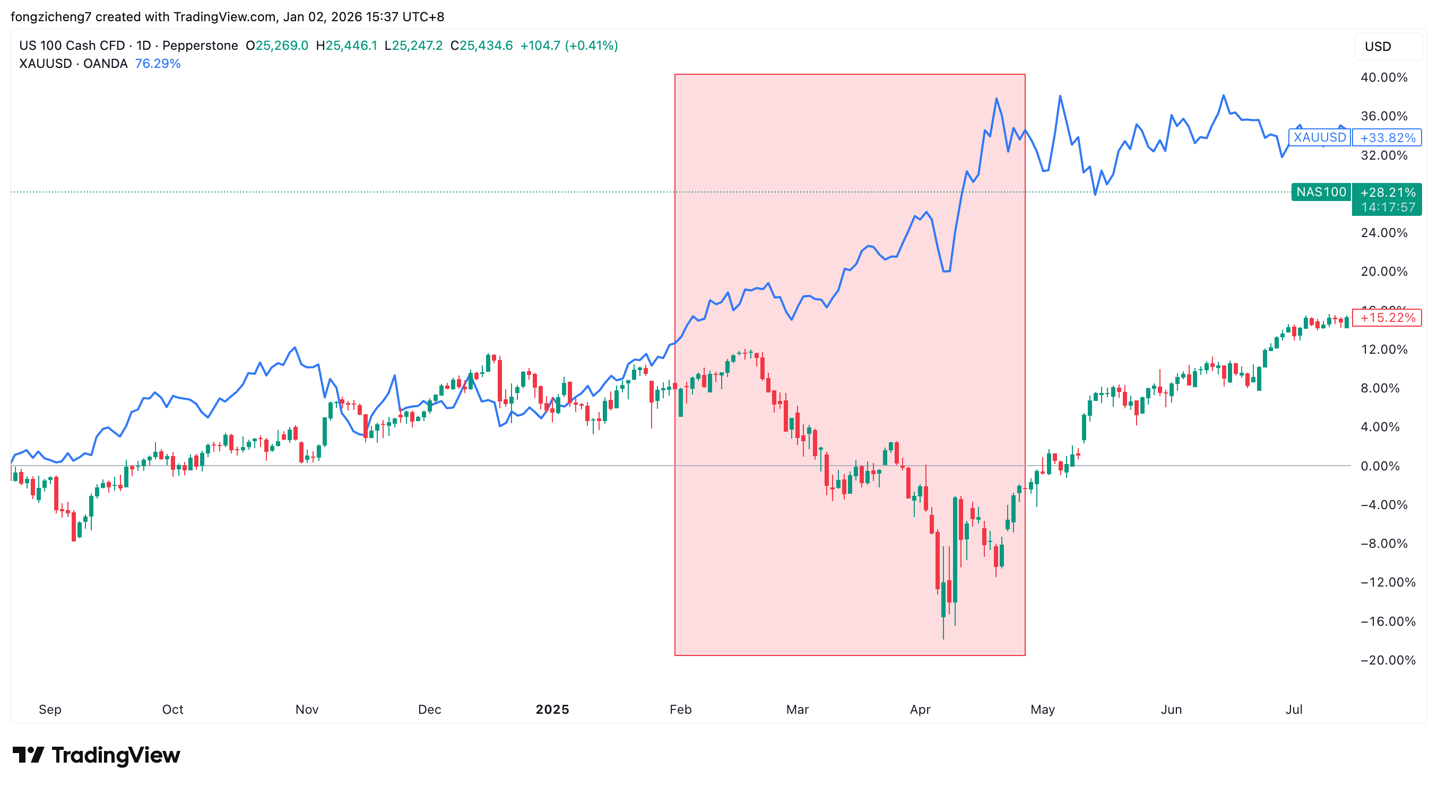1438x787 pixels.
Task: Click the US 100 Cash CFD title
Action: pos(73,45)
